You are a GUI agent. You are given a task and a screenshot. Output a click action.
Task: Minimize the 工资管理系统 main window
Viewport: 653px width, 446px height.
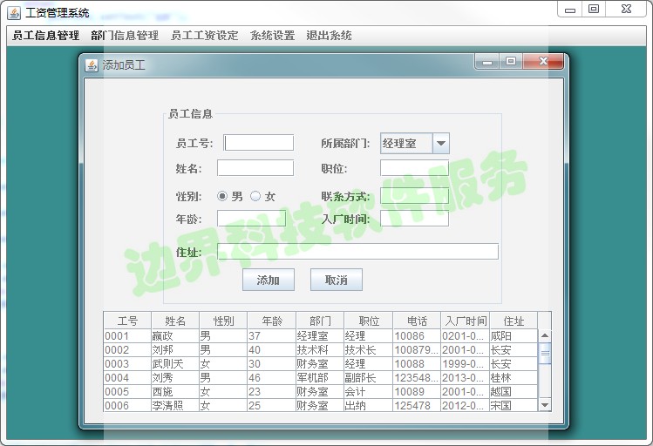[x=570, y=10]
